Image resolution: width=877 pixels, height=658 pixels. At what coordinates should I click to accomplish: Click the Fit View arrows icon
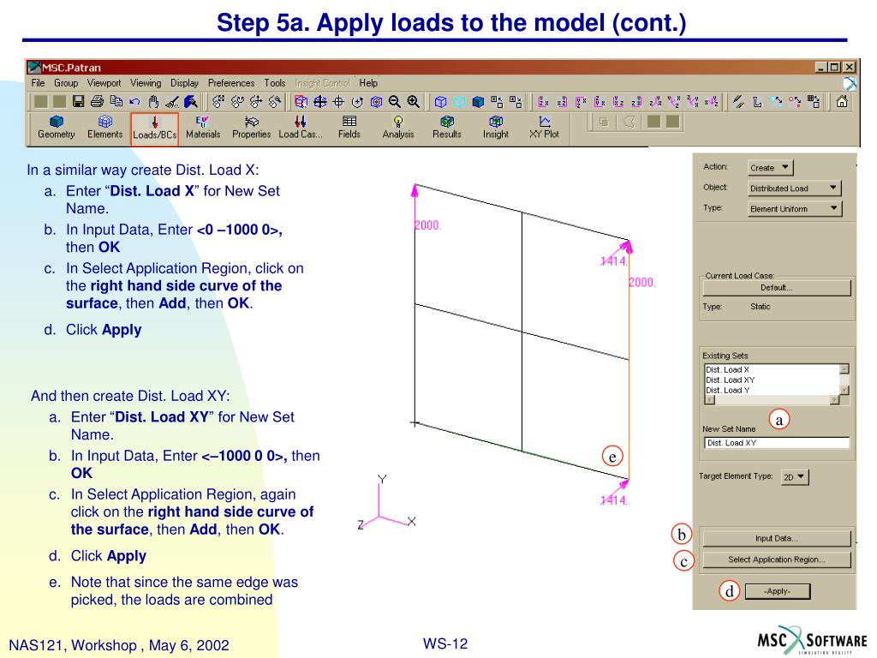[320, 101]
